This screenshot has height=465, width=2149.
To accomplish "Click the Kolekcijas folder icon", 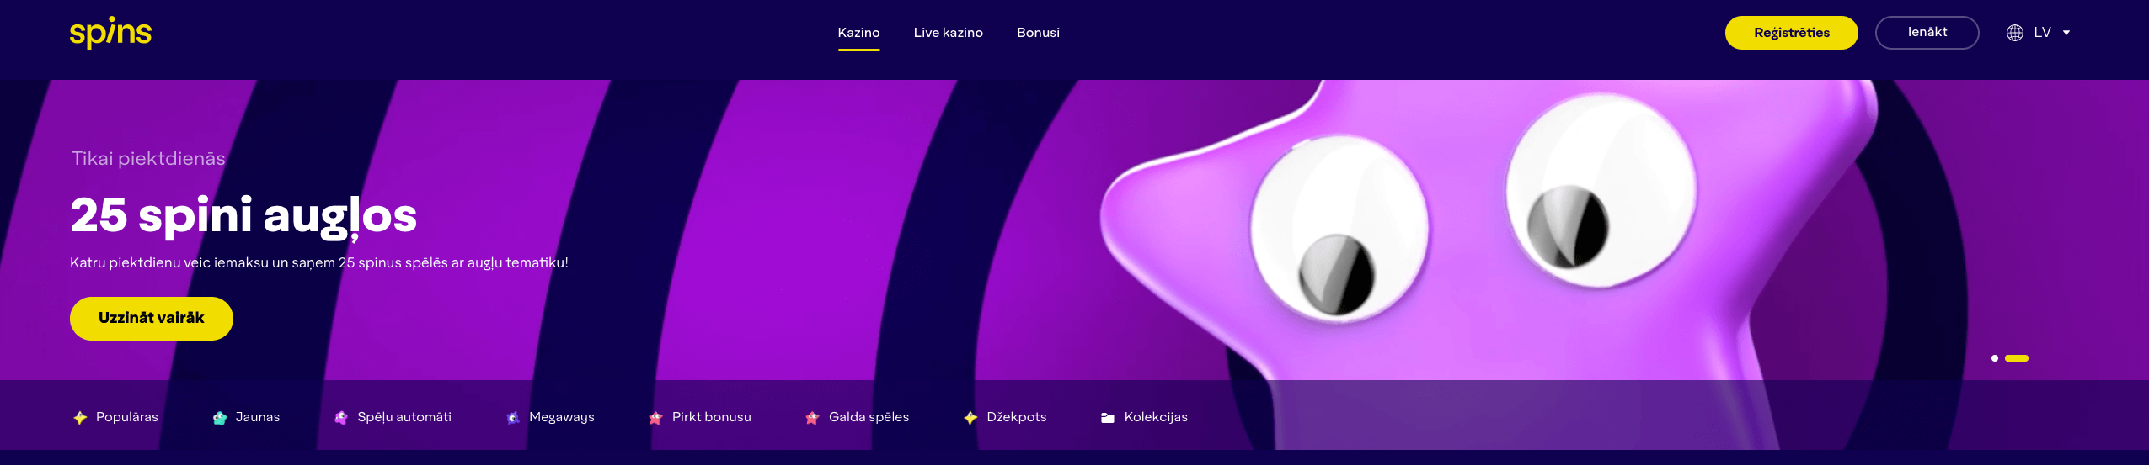I will pos(1108,417).
